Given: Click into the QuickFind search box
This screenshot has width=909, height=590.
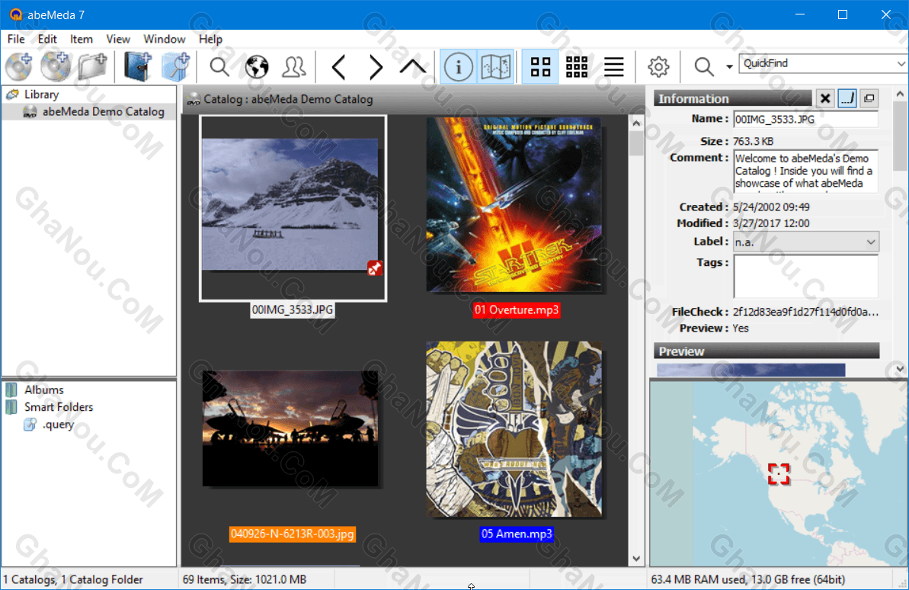Looking at the screenshot, I should point(818,63).
